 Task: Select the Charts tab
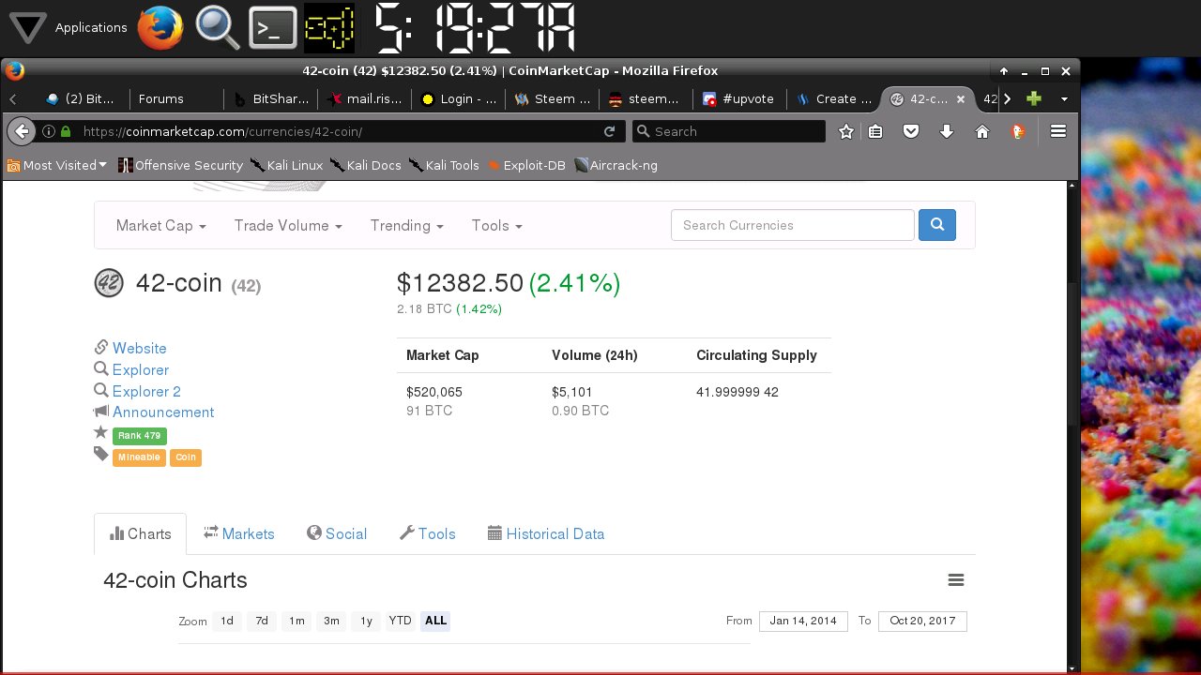point(141,533)
